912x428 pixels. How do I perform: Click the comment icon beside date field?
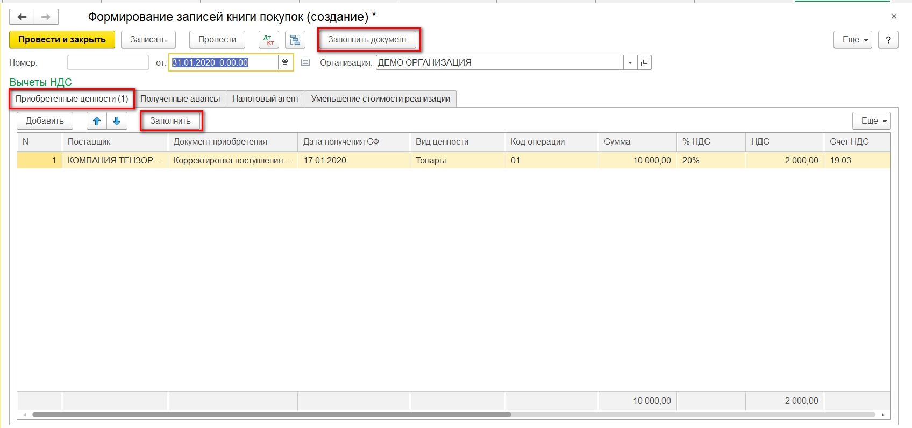[305, 63]
